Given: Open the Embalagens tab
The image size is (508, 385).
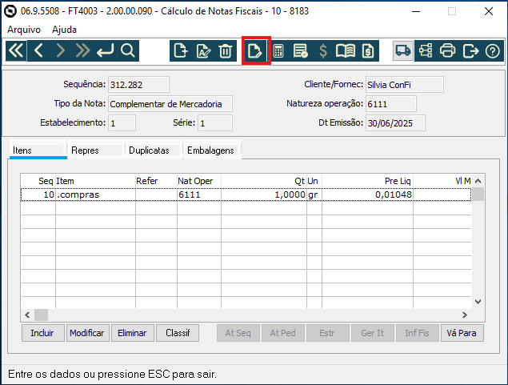Looking at the screenshot, I should point(212,150).
